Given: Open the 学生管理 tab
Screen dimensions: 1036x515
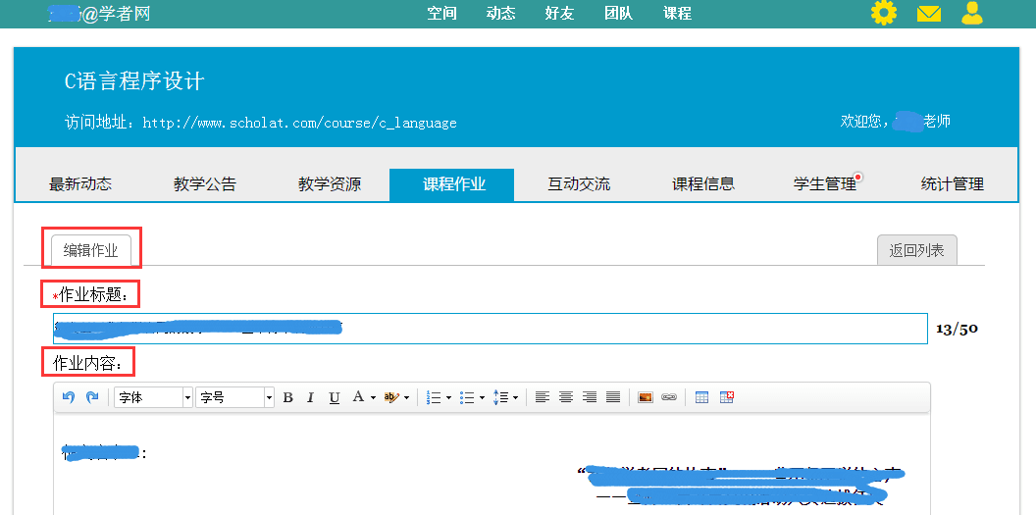Looking at the screenshot, I should click(825, 184).
